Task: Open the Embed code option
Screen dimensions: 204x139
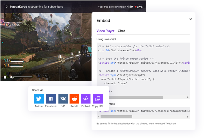Action: coord(86,99)
